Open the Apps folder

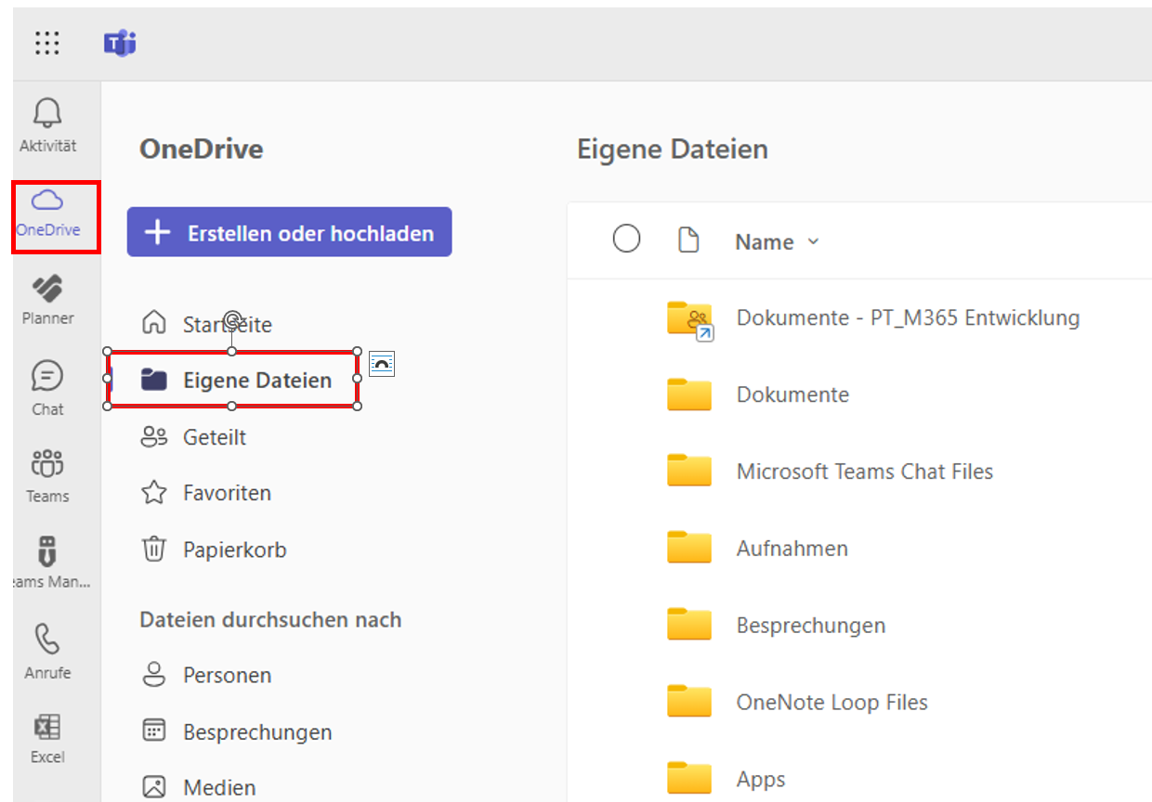click(x=761, y=780)
